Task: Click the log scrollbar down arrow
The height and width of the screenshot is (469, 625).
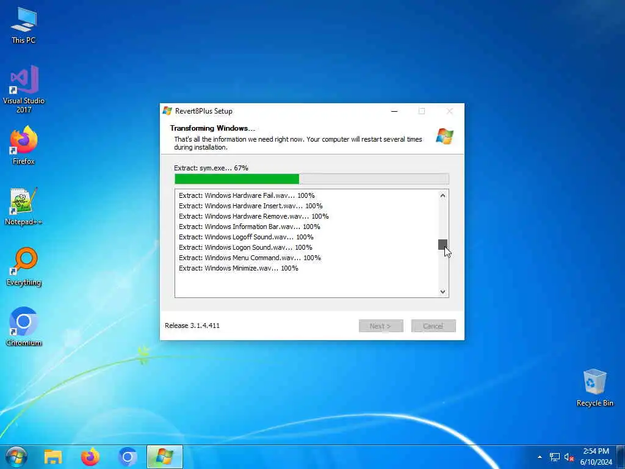Action: click(x=443, y=291)
